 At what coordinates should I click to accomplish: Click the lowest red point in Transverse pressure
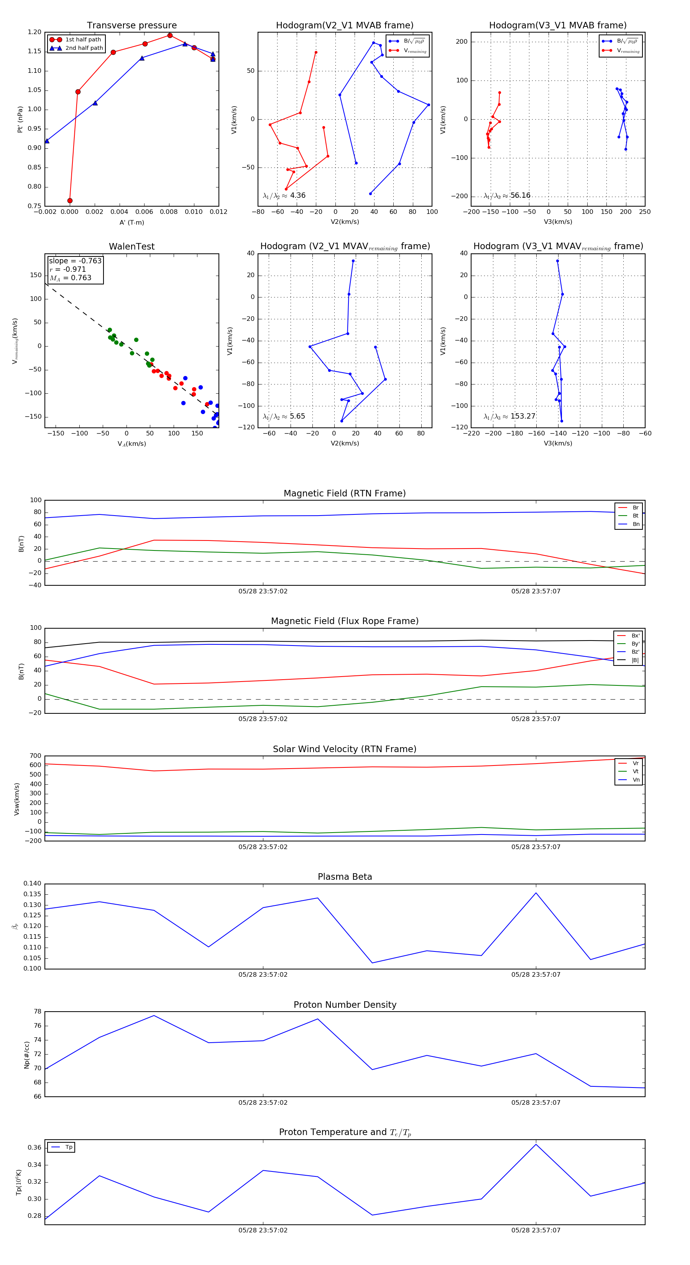point(70,201)
